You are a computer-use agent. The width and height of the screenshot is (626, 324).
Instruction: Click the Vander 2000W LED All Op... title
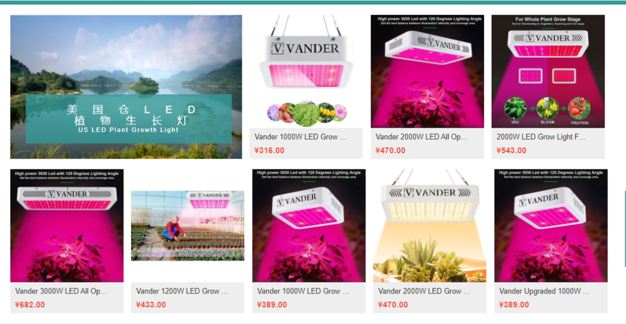(421, 137)
